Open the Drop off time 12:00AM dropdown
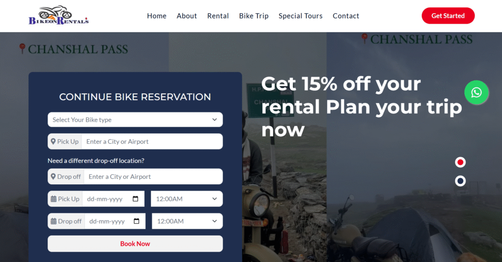Image resolution: width=502 pixels, height=262 pixels. pos(187,221)
